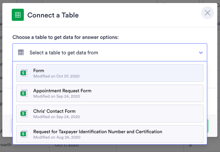Viewport: 220px width, 152px height.
Task: Click the 'Modified on Aug 24, 2020' text
Action: click(x=56, y=137)
